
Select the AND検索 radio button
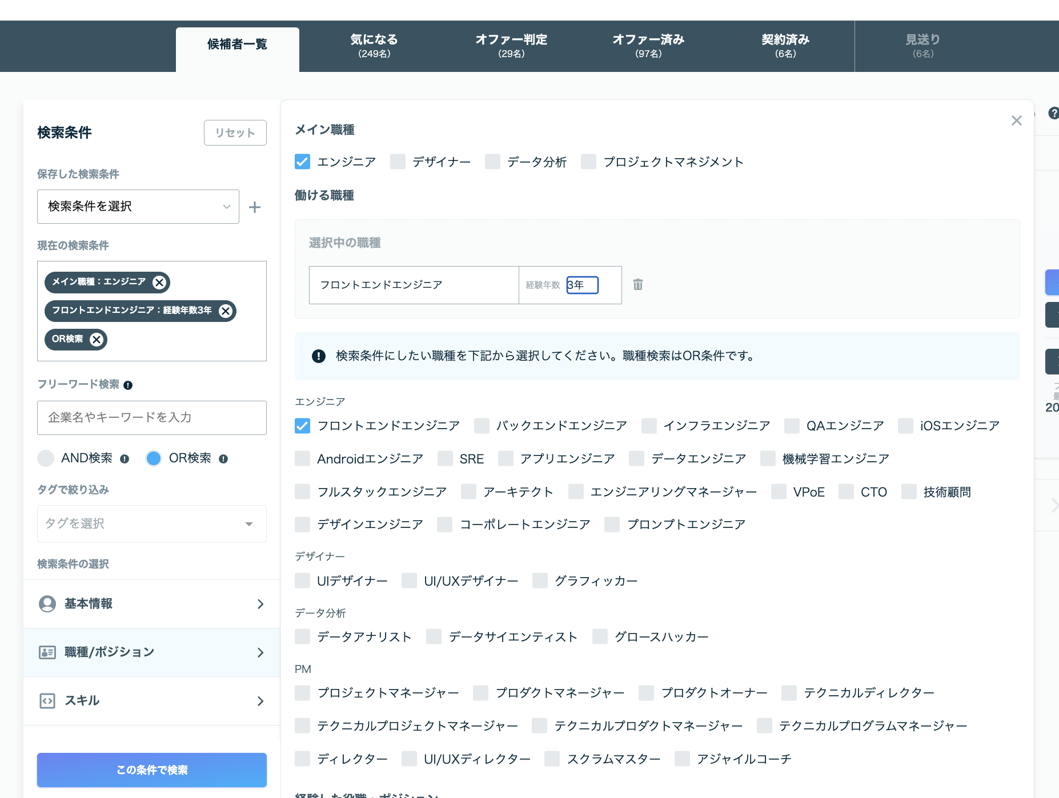[46, 458]
